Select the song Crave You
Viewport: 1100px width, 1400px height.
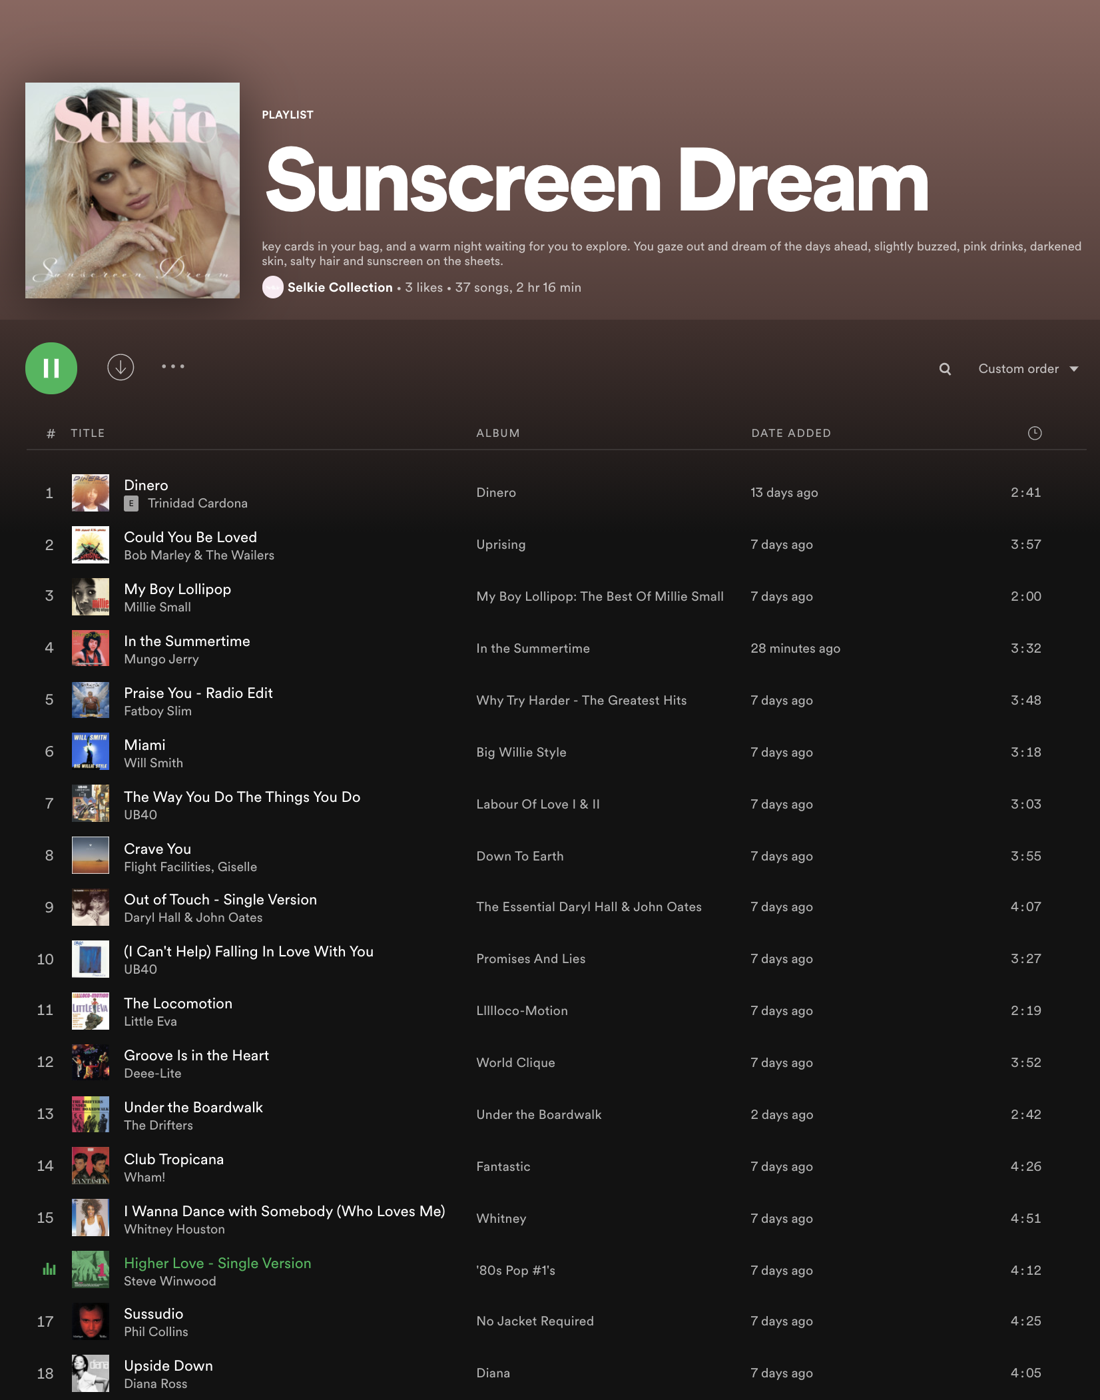(157, 849)
